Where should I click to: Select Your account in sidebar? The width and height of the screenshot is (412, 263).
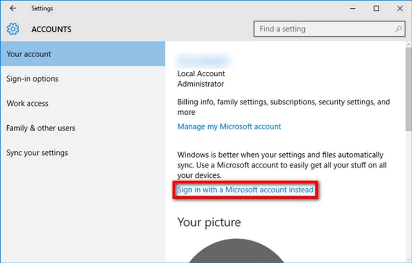click(83, 54)
